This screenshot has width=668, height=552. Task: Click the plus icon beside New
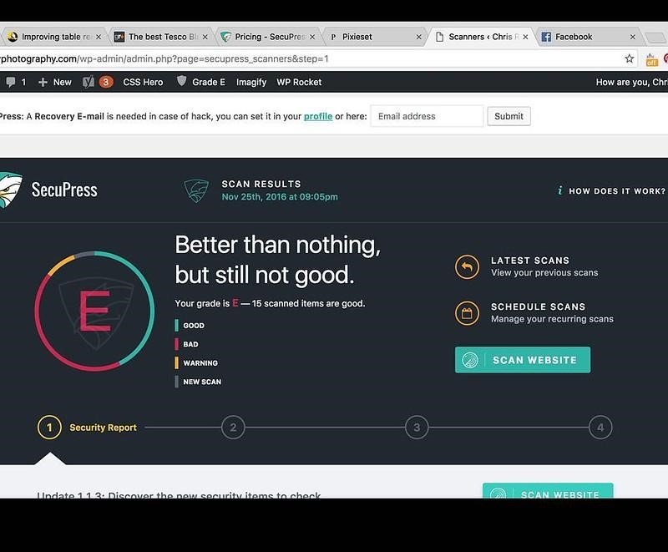pos(43,82)
